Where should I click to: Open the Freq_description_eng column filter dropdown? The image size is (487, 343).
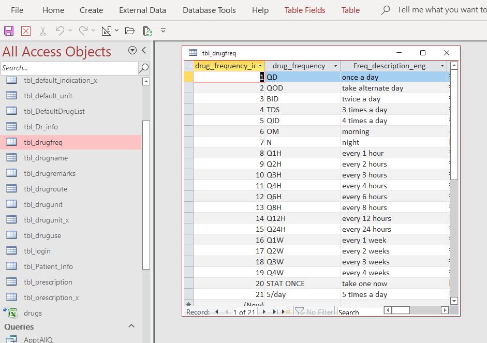point(442,65)
